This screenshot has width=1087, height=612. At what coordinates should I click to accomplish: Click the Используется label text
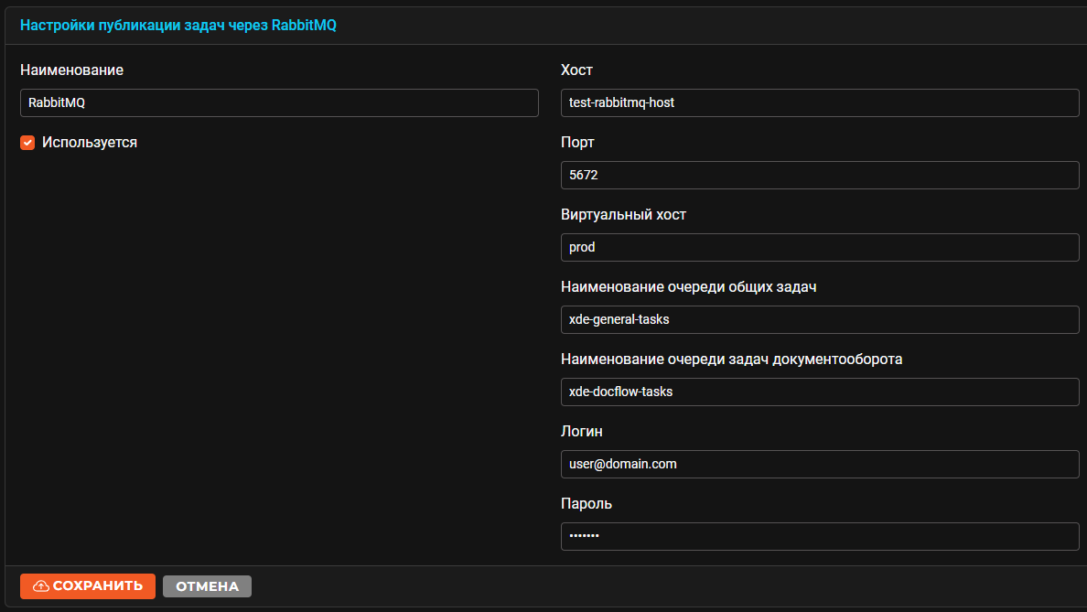pyautogui.click(x=90, y=143)
